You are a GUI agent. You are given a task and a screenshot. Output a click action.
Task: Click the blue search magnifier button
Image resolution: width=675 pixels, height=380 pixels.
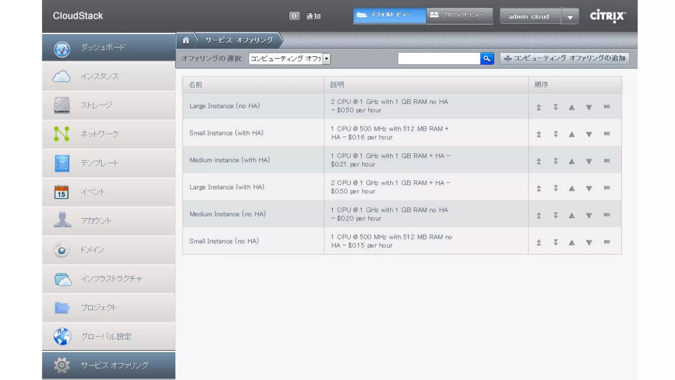pos(487,59)
